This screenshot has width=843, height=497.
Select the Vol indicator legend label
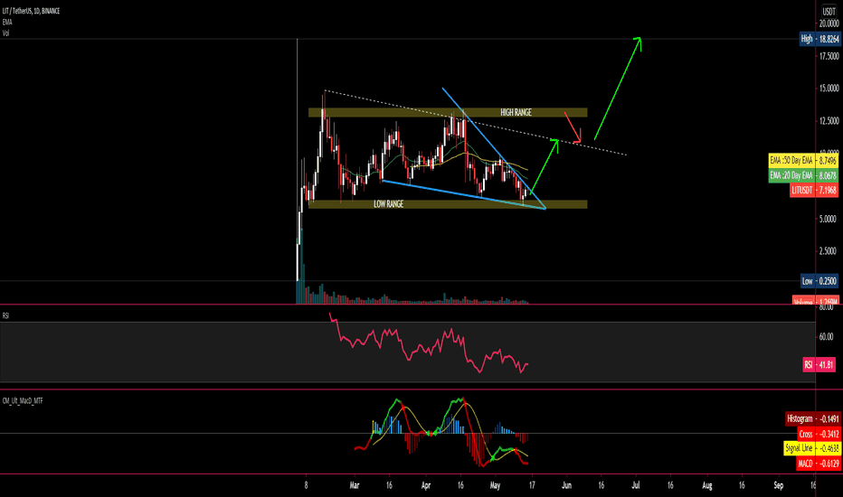pyautogui.click(x=5, y=33)
